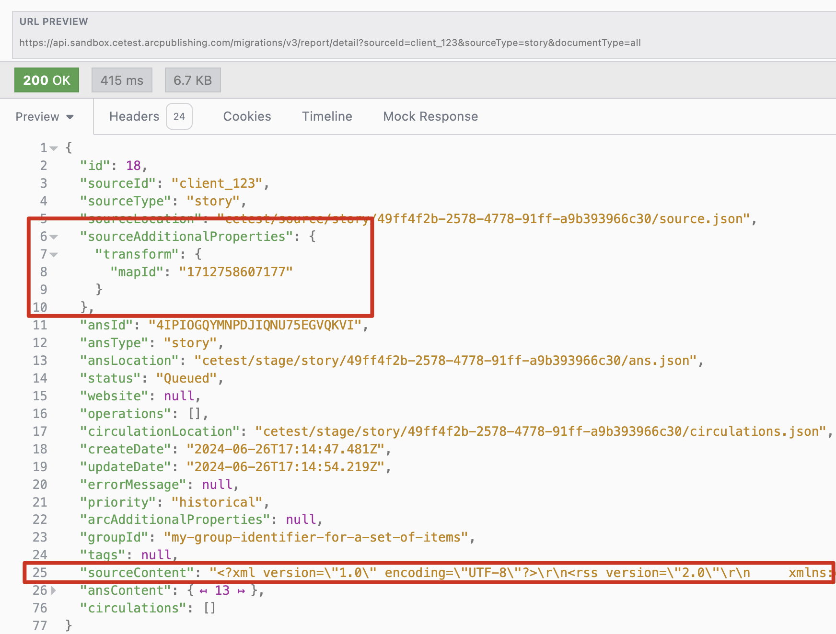Click the groupId value "my-group-identifier-for-a-set-of-items"
This screenshot has width=836, height=634.
tap(316, 537)
